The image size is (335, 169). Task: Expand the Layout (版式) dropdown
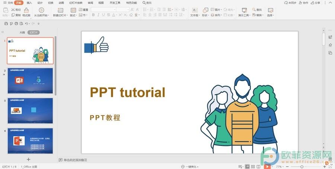click(x=74, y=15)
